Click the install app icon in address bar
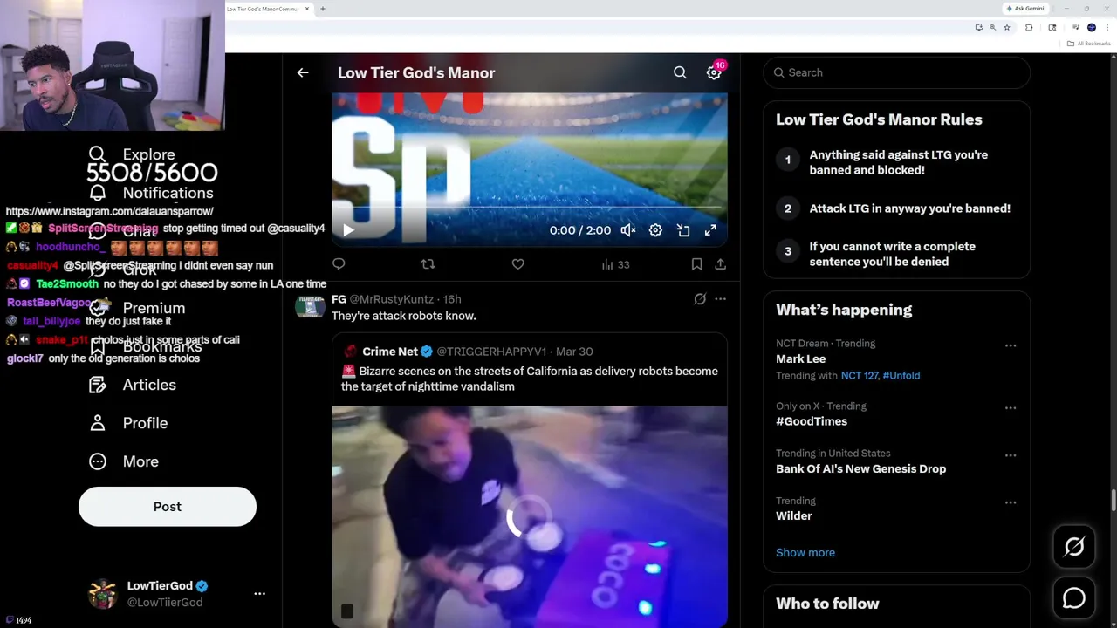The image size is (1117, 628). (x=978, y=28)
